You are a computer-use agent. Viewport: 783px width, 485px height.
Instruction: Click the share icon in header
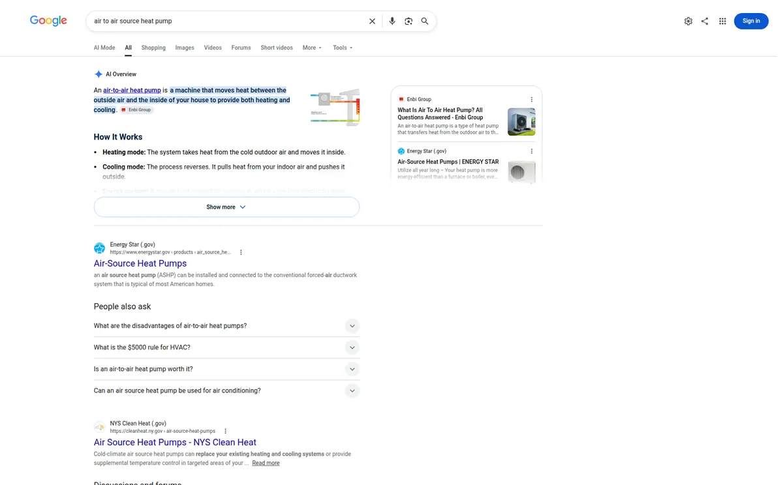pos(705,21)
